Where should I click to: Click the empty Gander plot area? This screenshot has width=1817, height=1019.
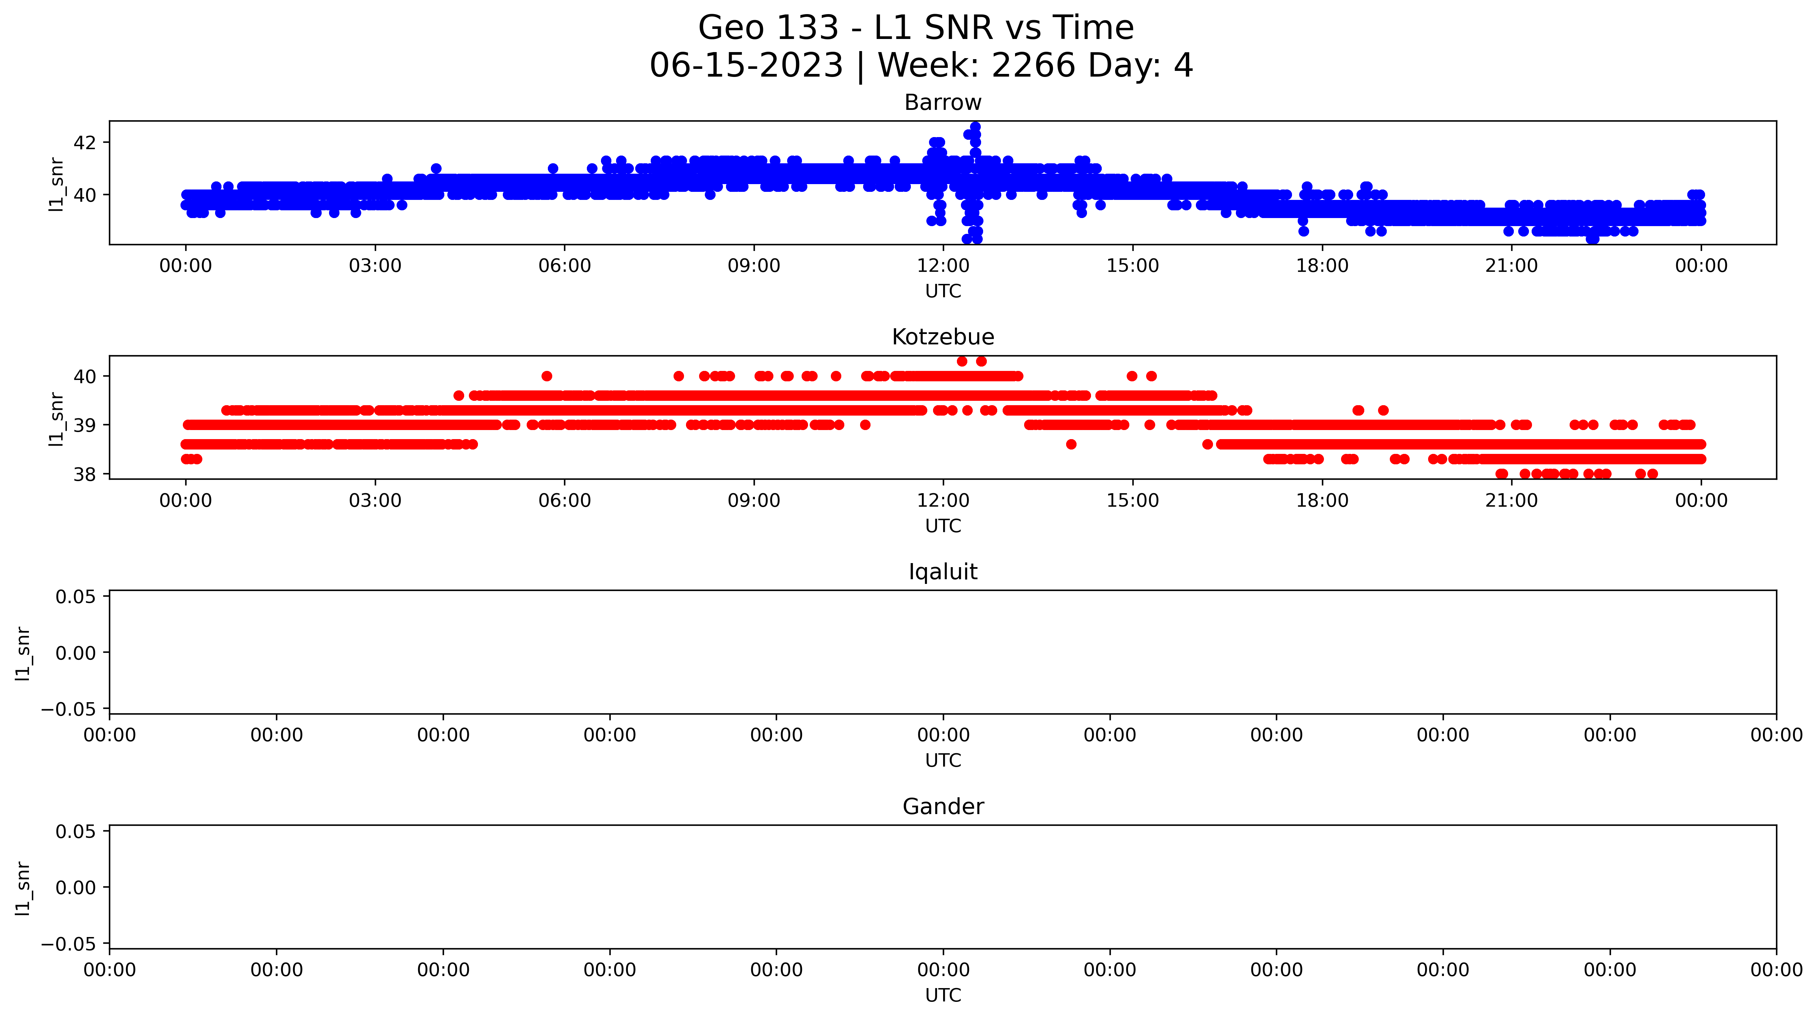click(943, 887)
